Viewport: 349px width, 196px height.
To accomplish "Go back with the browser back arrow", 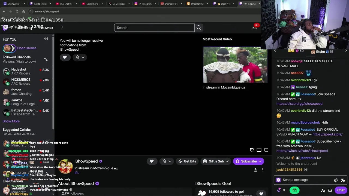I will (4, 11).
